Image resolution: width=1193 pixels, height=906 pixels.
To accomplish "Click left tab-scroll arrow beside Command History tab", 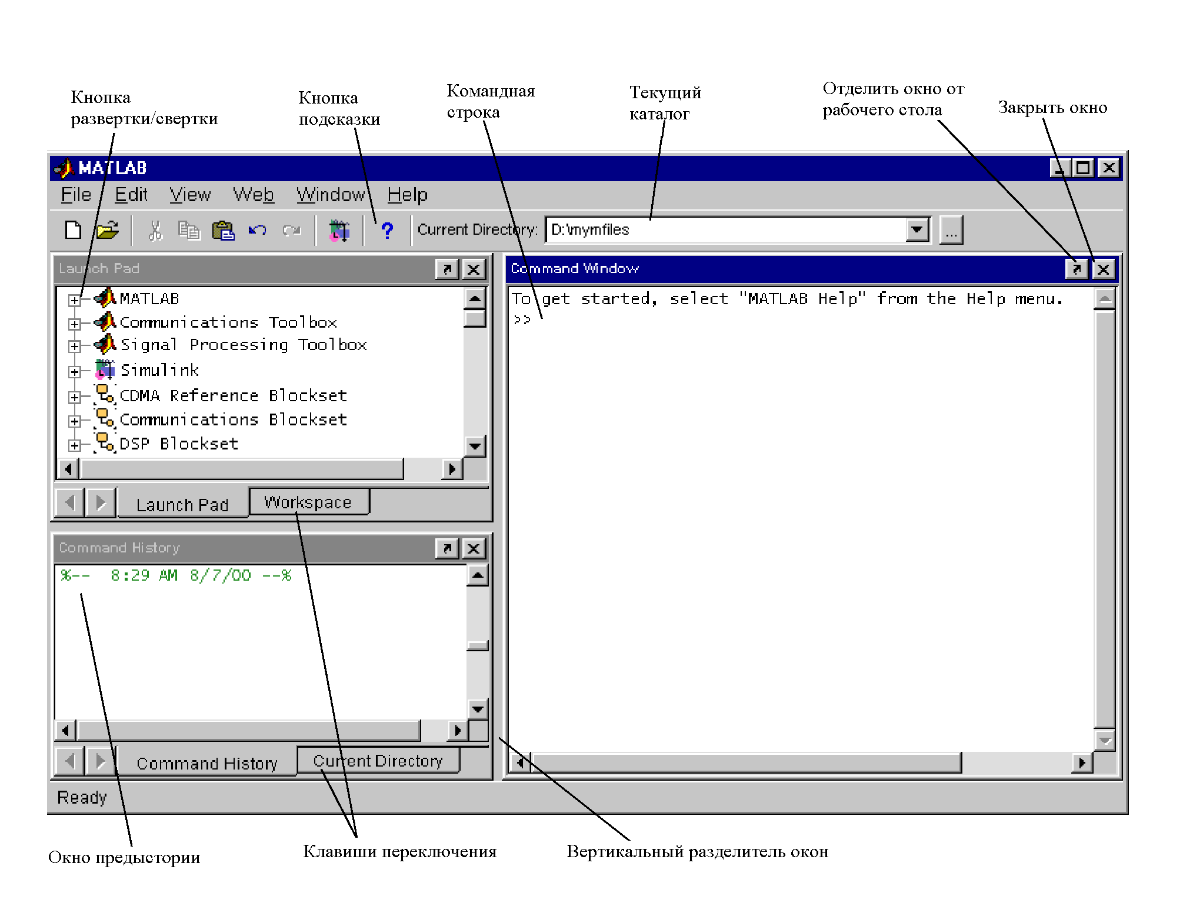I will [x=70, y=761].
